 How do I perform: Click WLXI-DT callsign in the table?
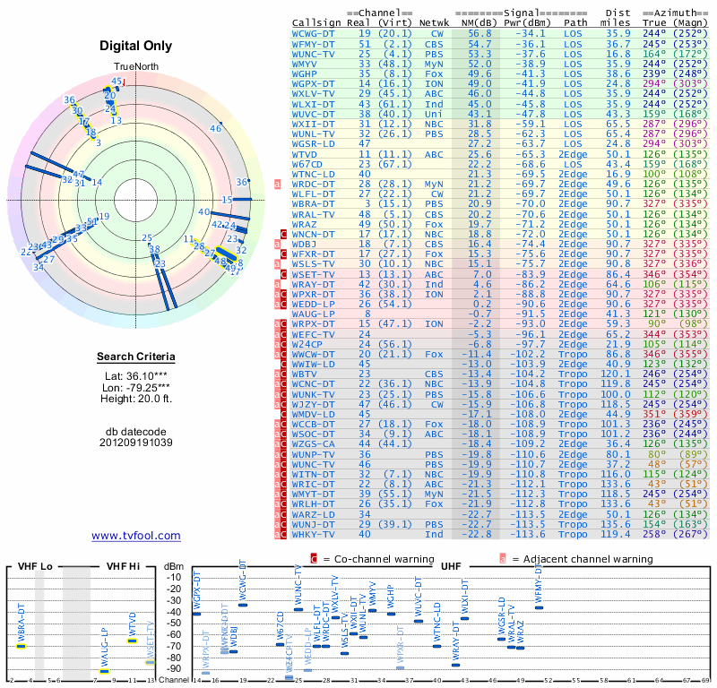(313, 104)
